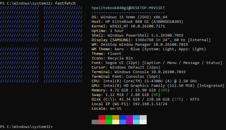Screen dimensions: 226x130
Task: Click the 'GPU: Intel(R) HD Graphics Family' line
Action: (158, 86)
